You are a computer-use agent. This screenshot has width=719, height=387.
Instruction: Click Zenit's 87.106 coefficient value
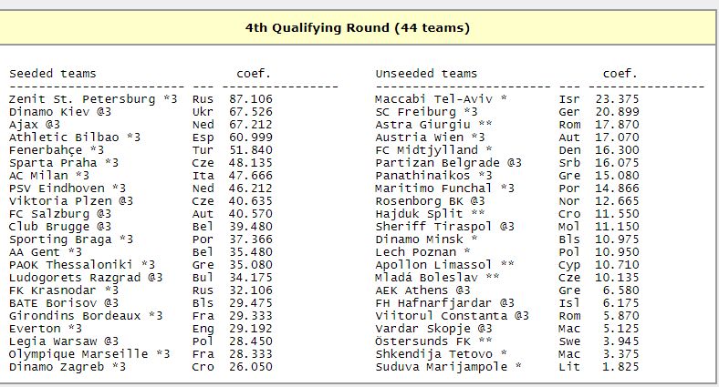pos(251,99)
